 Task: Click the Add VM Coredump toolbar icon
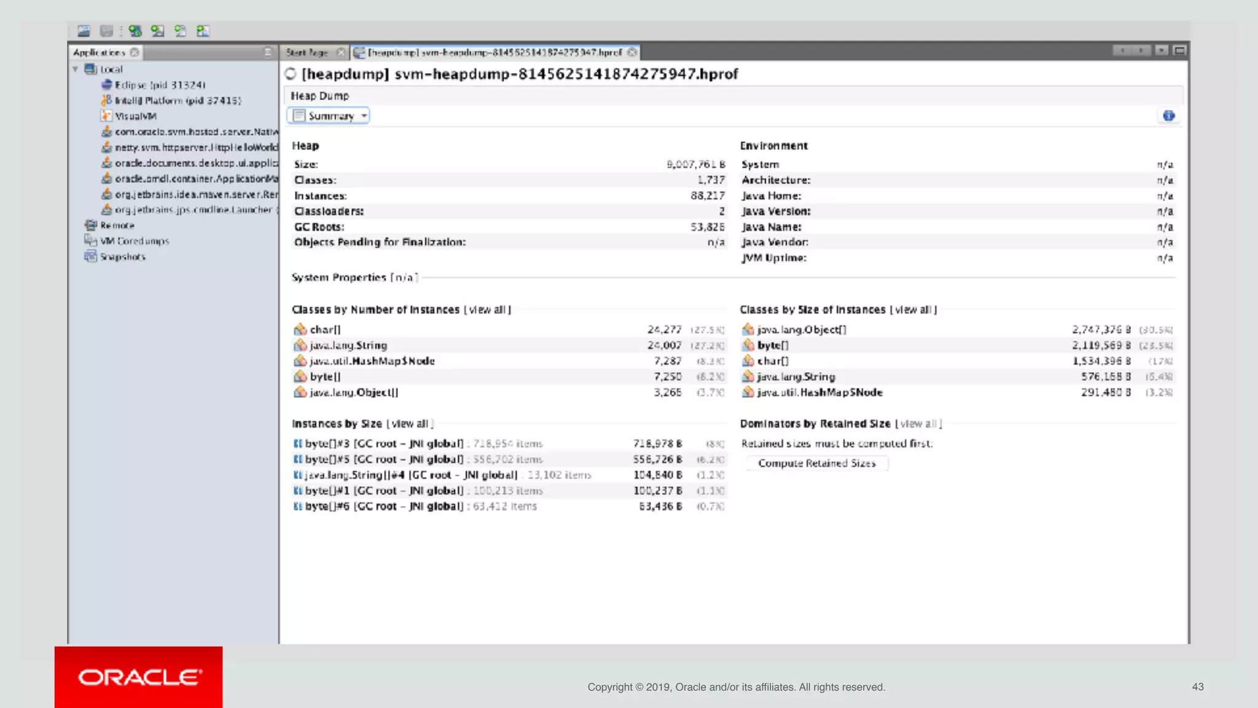[180, 31]
